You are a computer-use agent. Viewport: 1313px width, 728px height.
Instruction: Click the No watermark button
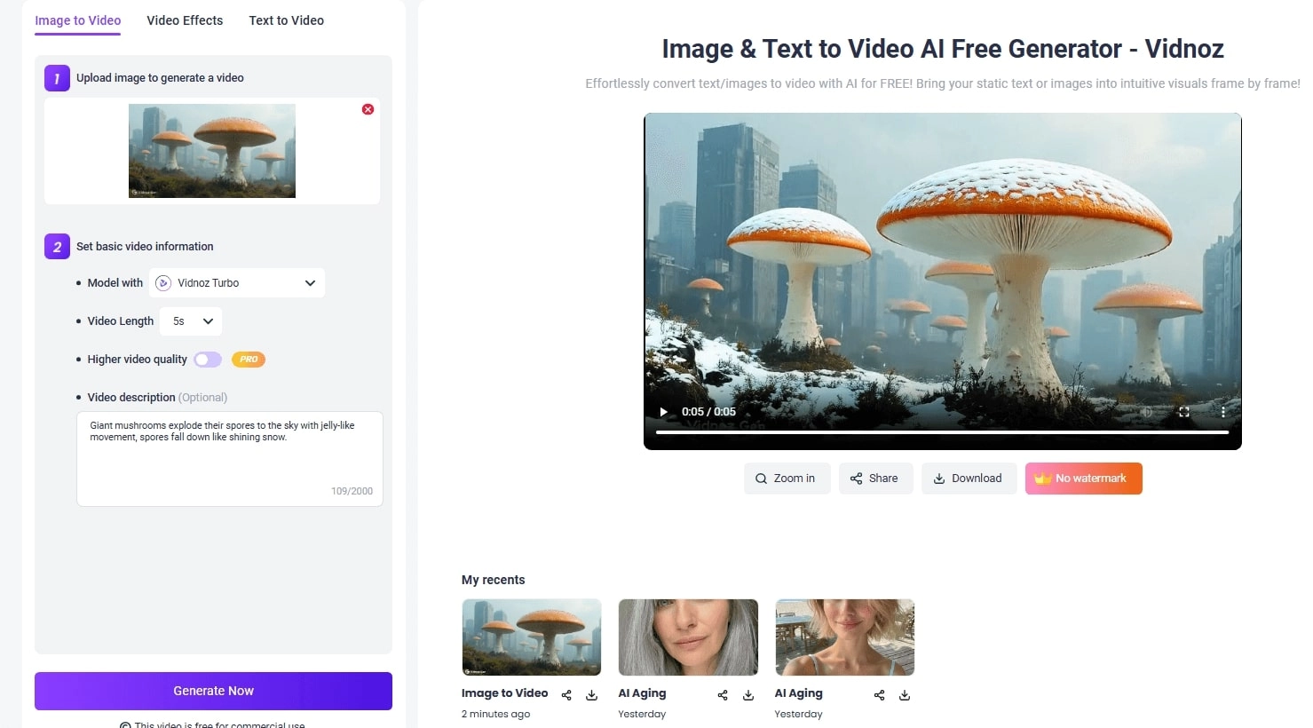(1083, 479)
